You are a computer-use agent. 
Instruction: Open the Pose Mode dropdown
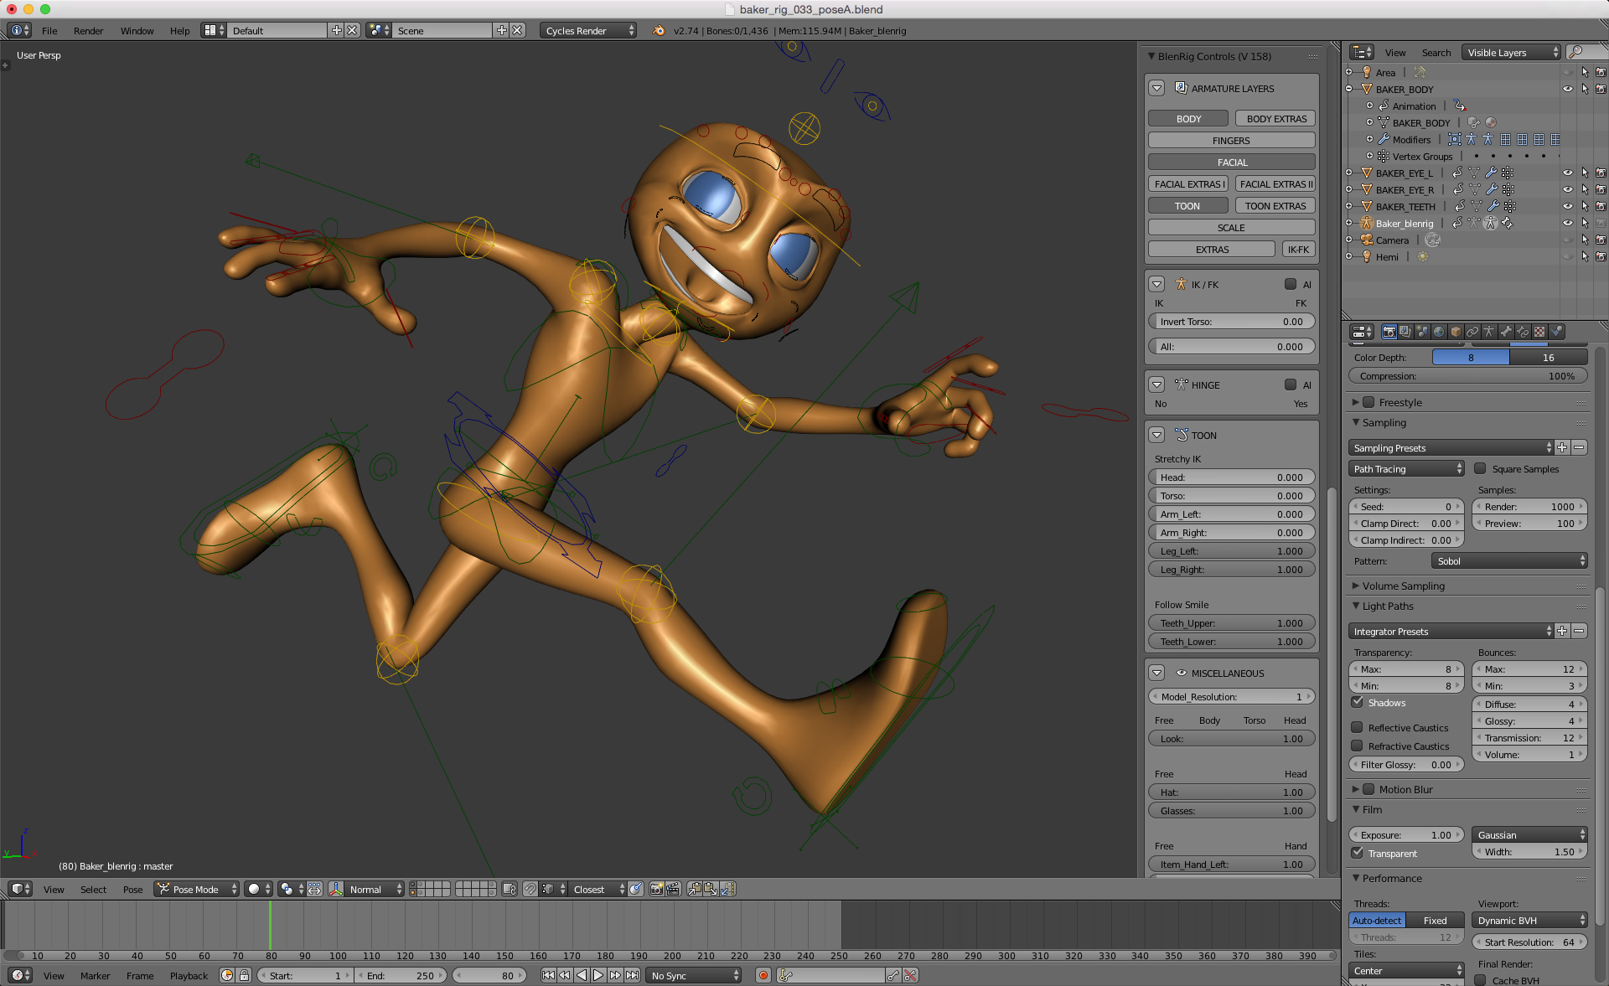pyautogui.click(x=197, y=889)
